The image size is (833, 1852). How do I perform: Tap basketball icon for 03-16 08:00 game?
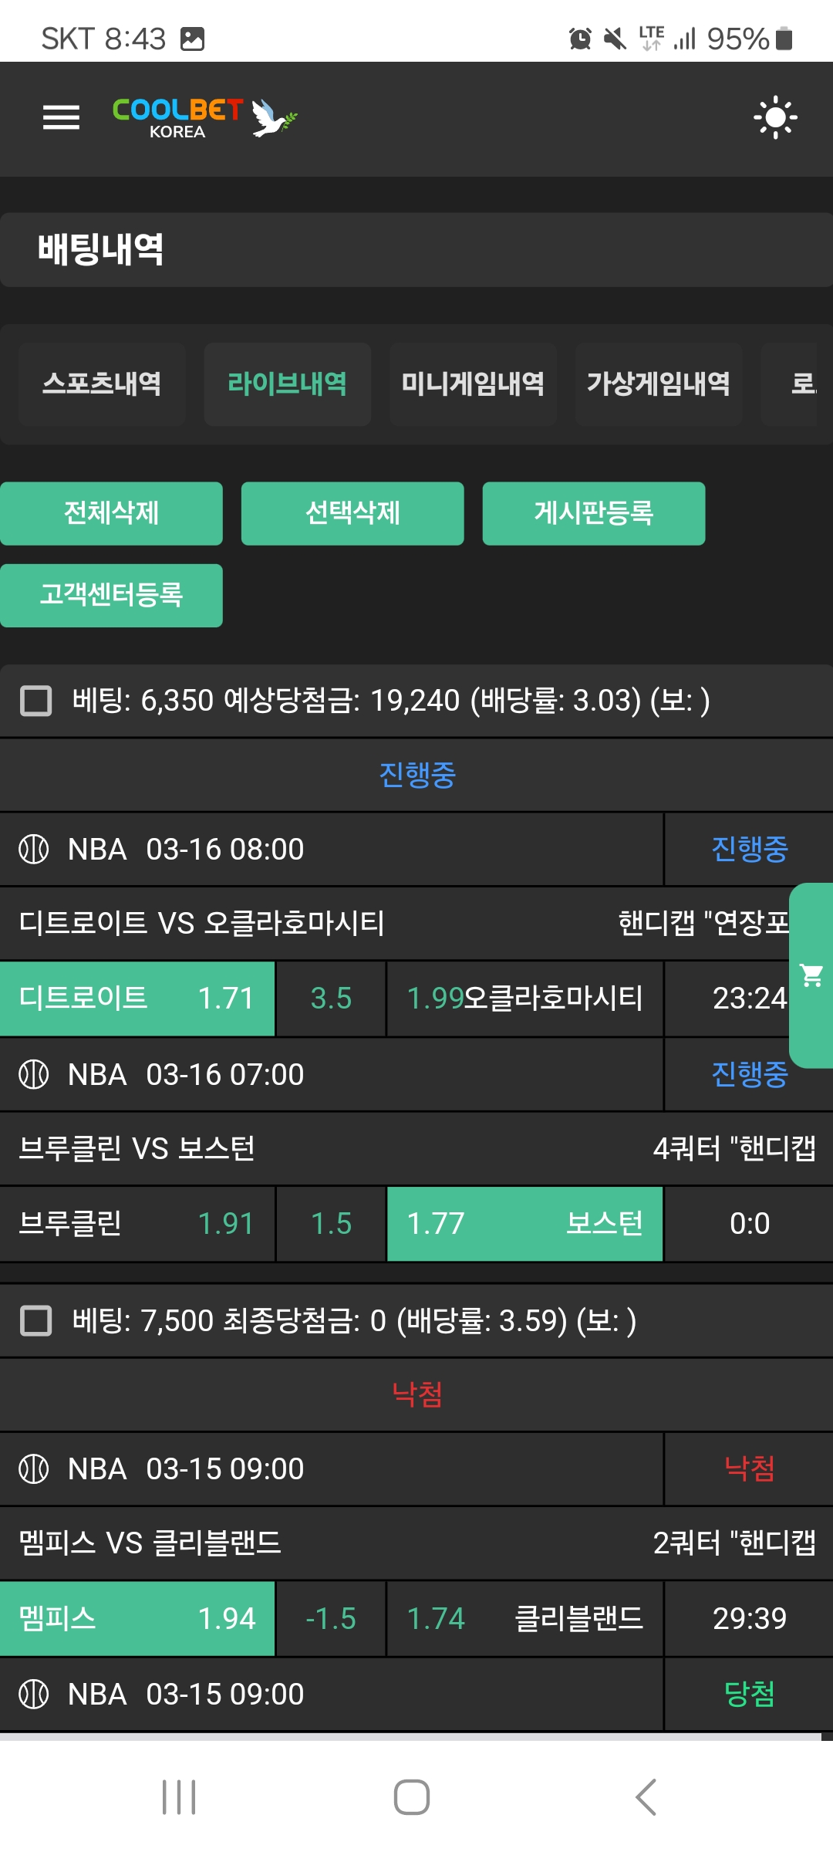pyautogui.click(x=34, y=849)
